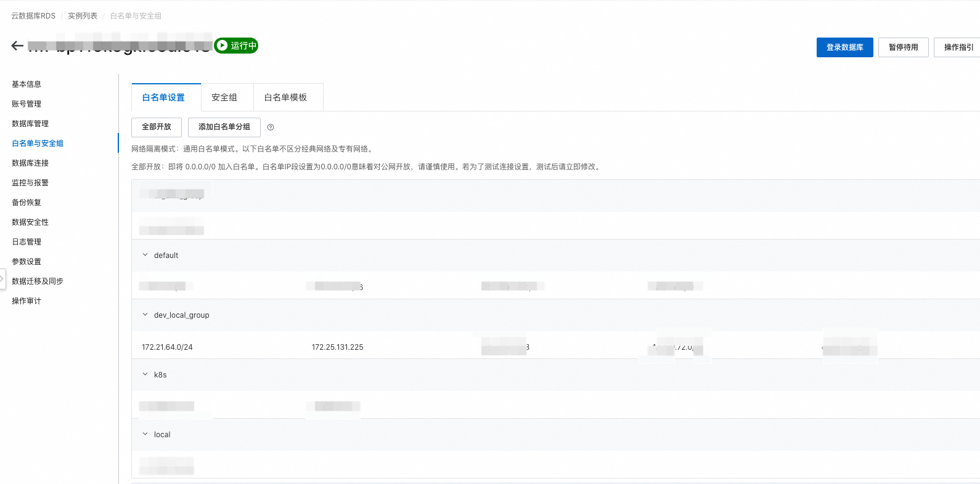Click the running status badge 运行中
This screenshot has height=484, width=980.
236,46
